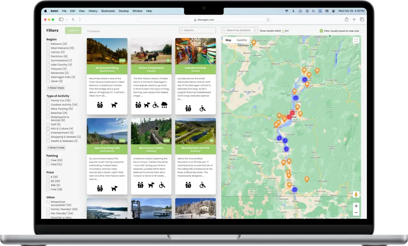This screenshot has width=408, height=246.
Task: Open the Bluetooth status icon in menu bar
Action: pos(294,11)
